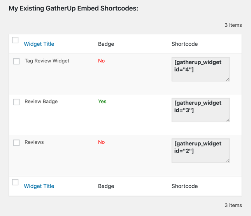The image size is (251, 216).
Task: Sort by Widget Title in the header
Action: coord(39,44)
